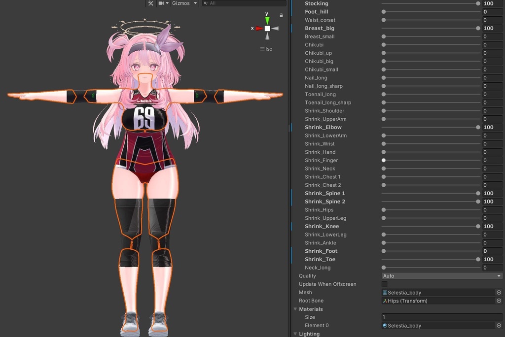Click the transform icon beside Hips
Image resolution: width=505 pixels, height=337 pixels.
[x=385, y=301]
